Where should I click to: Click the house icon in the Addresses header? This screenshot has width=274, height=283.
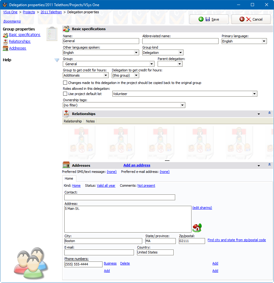click(x=66, y=165)
